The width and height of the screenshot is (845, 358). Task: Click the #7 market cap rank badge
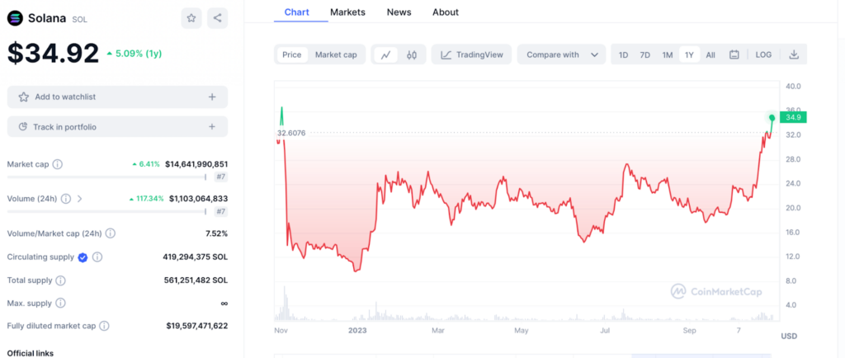(221, 177)
